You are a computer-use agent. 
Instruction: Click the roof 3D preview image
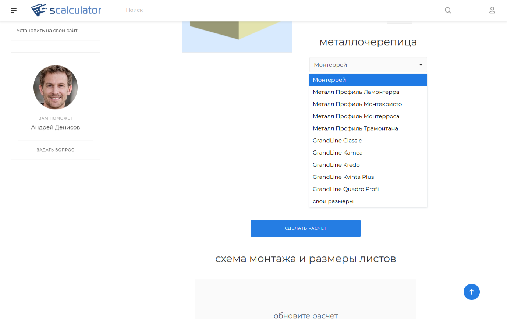(237, 37)
